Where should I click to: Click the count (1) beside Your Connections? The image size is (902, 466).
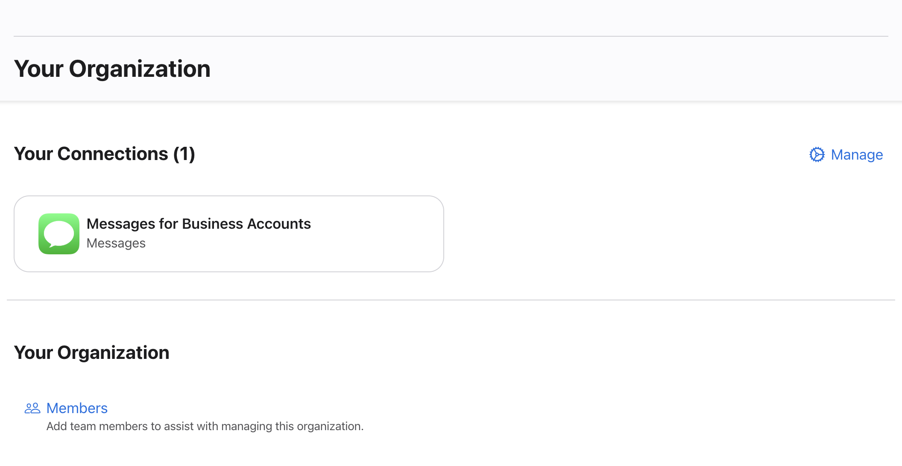[x=184, y=154]
